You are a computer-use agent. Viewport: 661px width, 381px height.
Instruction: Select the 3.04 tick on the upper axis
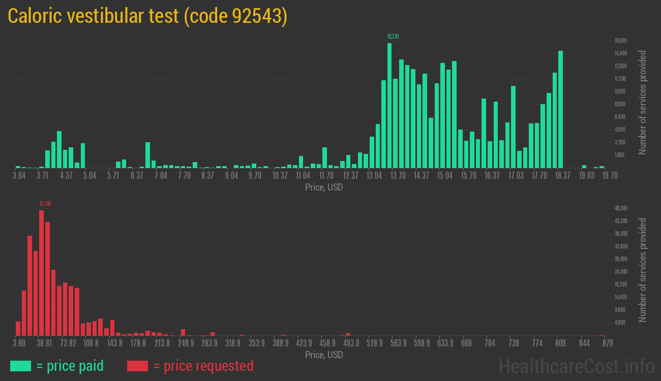[x=19, y=176]
